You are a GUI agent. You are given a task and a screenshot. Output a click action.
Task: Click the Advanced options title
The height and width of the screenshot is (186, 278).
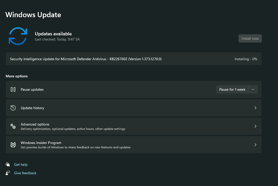tap(35, 124)
